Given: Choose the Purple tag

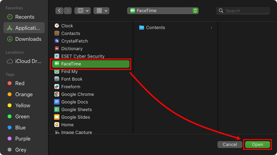Looking at the screenshot, I should (x=23, y=139).
